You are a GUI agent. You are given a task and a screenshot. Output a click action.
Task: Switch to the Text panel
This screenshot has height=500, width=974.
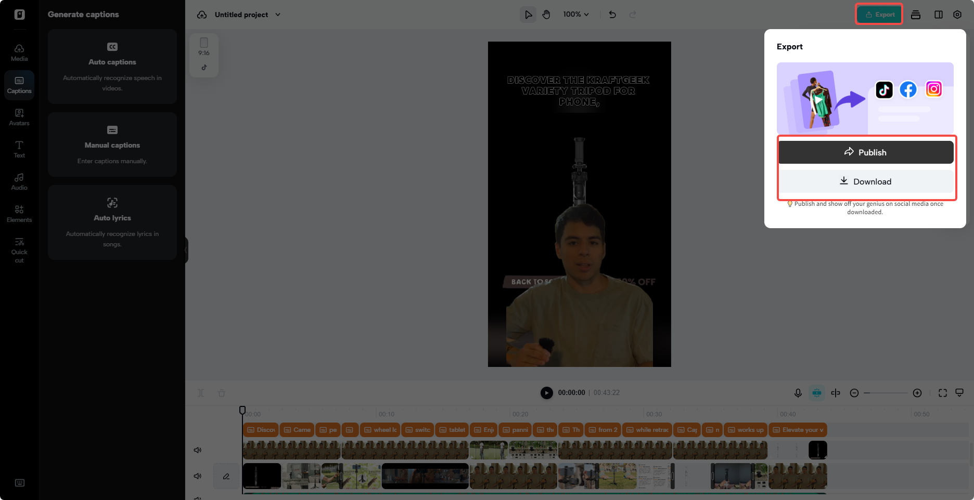tap(19, 149)
